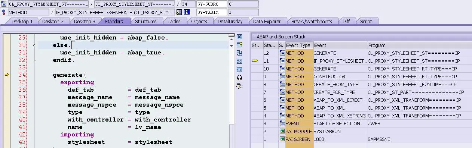Click the source icon in the CREATE_FROM_TYPE row
The height and width of the screenshot is (148, 472).
coord(282,84)
